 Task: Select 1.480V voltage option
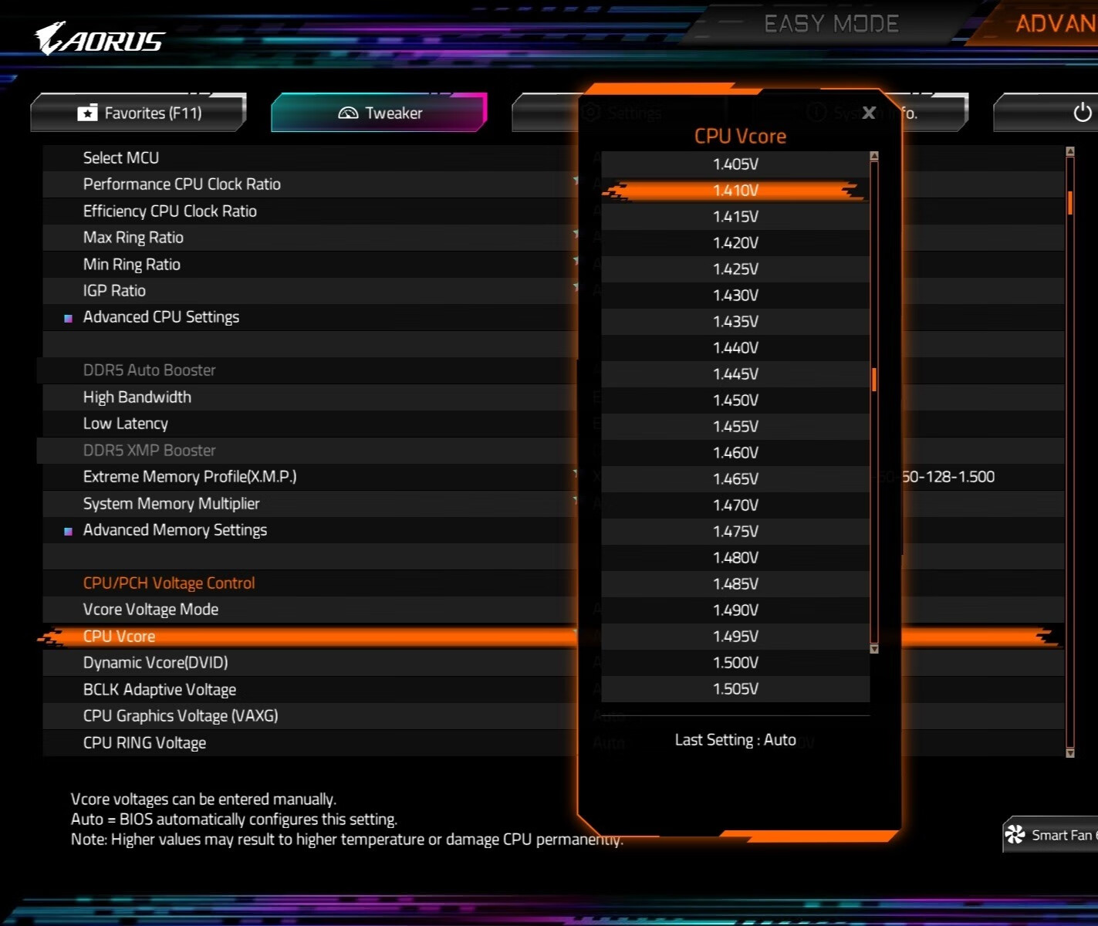pyautogui.click(x=735, y=557)
